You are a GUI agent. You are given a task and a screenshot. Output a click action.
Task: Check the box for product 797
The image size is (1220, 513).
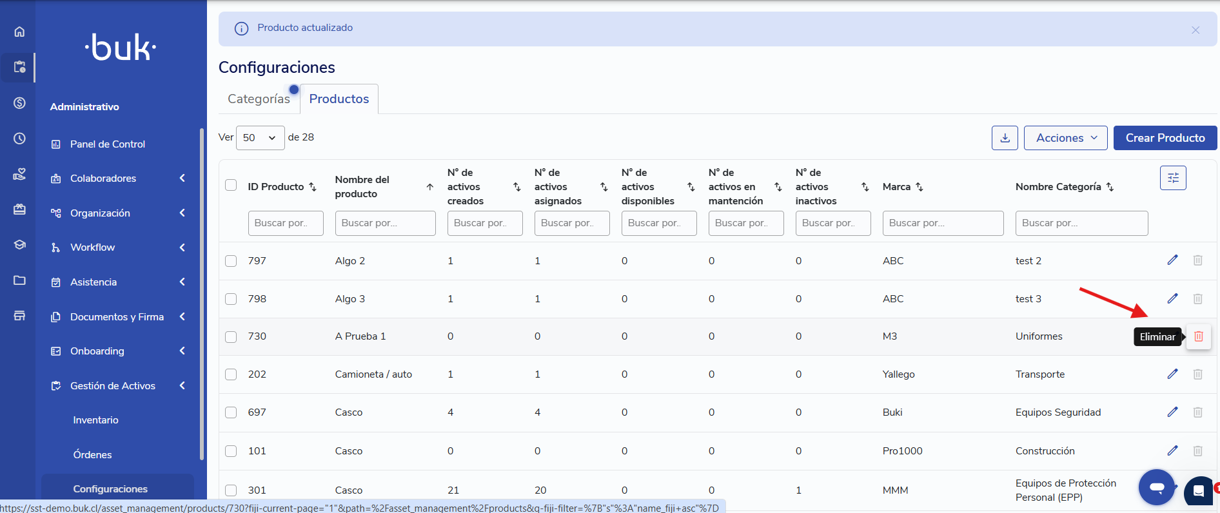pos(231,261)
